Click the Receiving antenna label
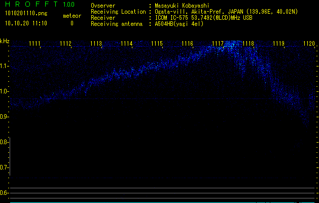 117,24
